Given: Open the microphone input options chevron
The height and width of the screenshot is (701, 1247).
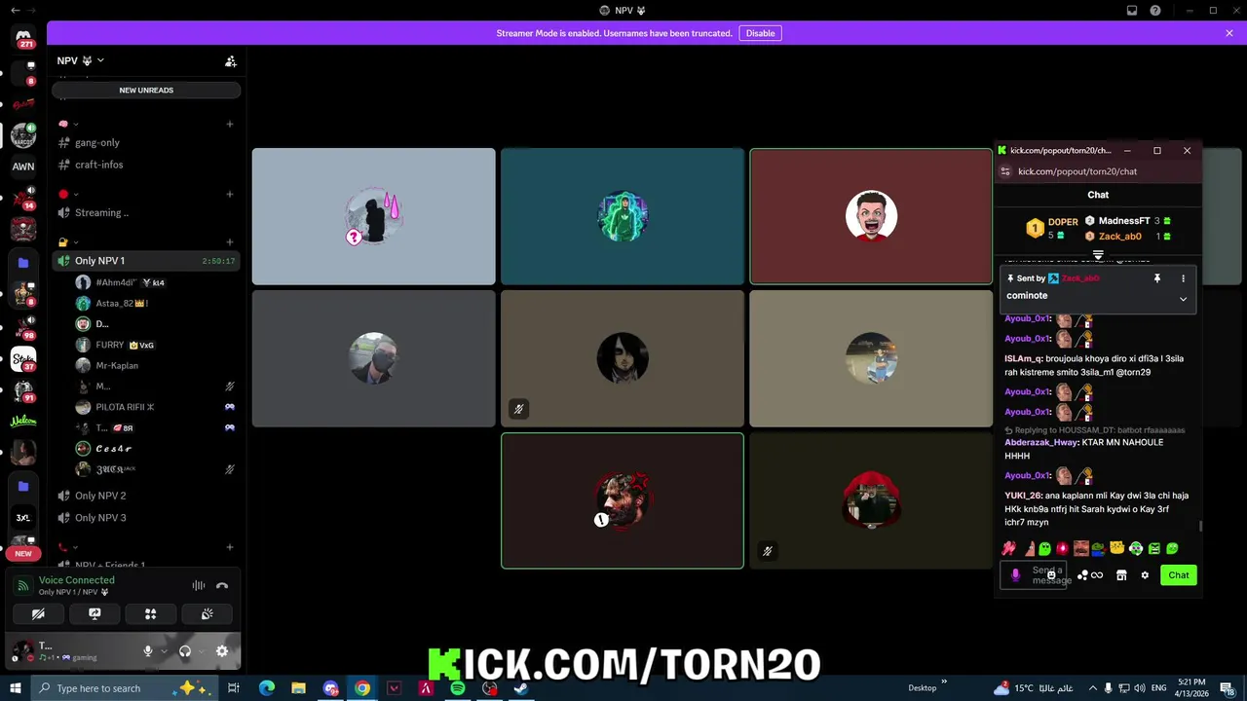Looking at the screenshot, I should [x=164, y=651].
